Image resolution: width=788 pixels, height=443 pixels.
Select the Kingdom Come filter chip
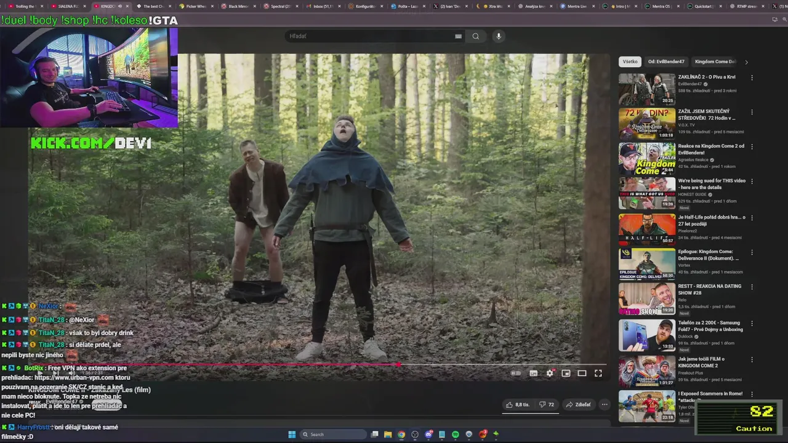pos(714,62)
